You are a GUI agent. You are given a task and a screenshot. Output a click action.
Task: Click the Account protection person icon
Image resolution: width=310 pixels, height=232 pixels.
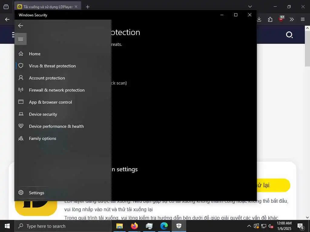coord(21,78)
